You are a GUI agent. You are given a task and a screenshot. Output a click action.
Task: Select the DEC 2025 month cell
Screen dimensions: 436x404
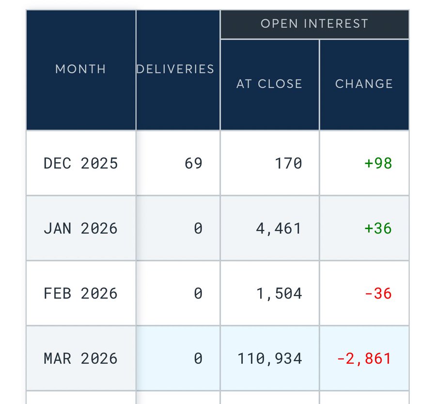[81, 164]
